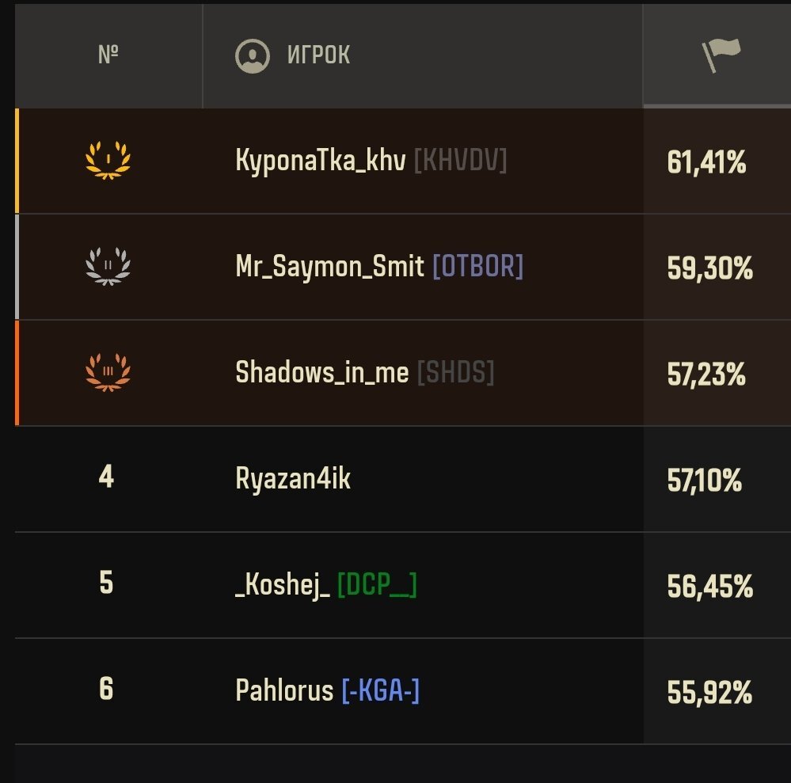Open player Shadows_in_me profile
The image size is (791, 783).
pyautogui.click(x=321, y=373)
